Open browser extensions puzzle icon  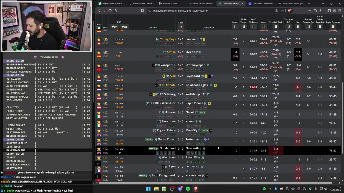coord(315,11)
